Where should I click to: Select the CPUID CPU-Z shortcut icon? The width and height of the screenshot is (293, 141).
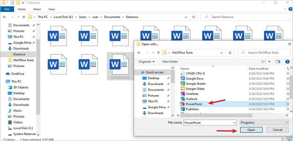pos(183,73)
